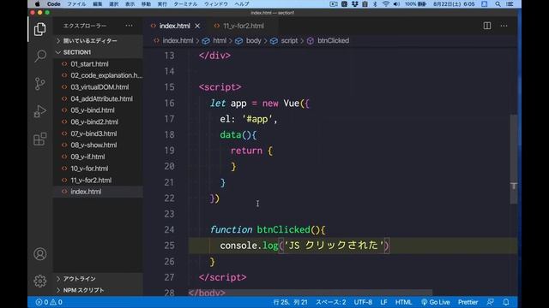The image size is (549, 308).
Task: Open the notifications bell in status bar
Action: pyautogui.click(x=506, y=302)
